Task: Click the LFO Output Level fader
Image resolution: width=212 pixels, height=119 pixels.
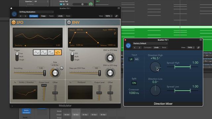Action: pyautogui.click(x=44, y=85)
